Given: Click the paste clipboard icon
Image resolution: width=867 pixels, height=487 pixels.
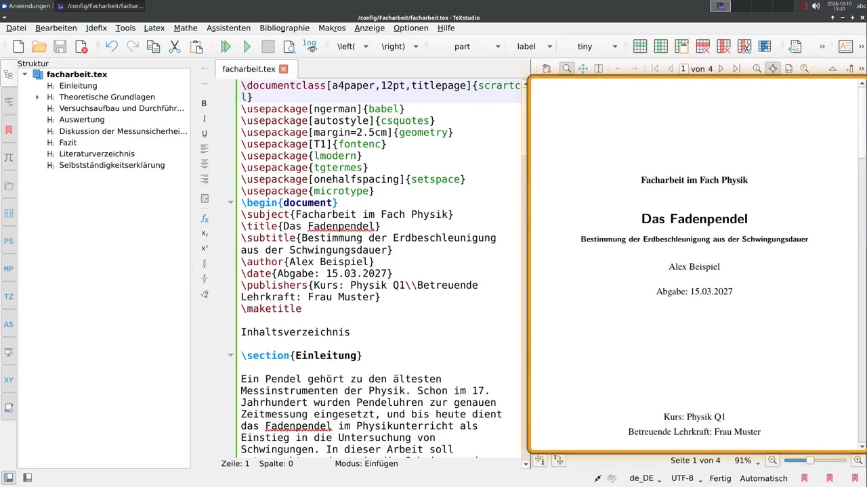Looking at the screenshot, I should tap(196, 47).
